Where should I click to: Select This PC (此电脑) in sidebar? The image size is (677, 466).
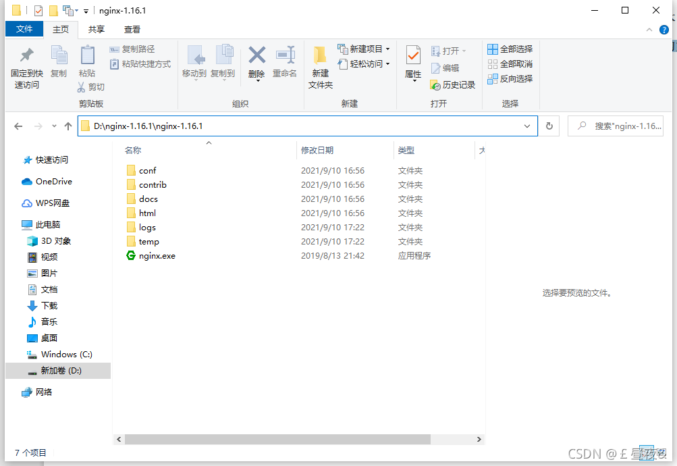41,225
